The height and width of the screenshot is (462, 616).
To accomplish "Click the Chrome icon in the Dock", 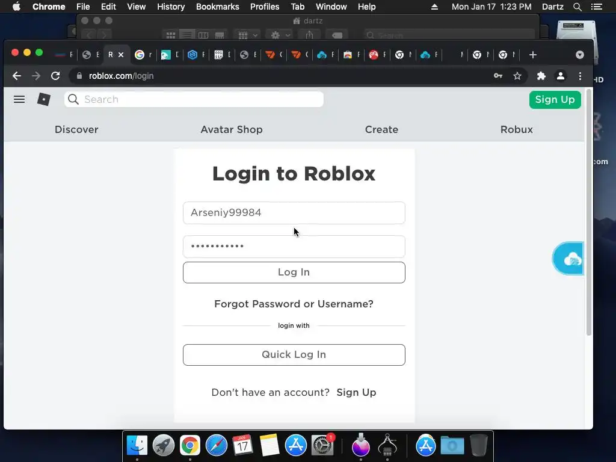I will pyautogui.click(x=189, y=446).
